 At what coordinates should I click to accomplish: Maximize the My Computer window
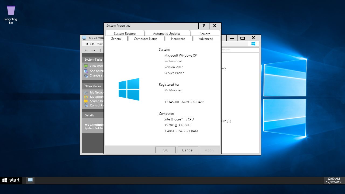[243, 38]
